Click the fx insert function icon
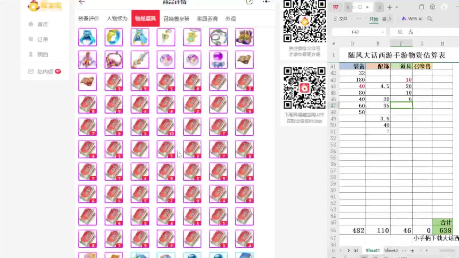 pyautogui.click(x=411, y=32)
